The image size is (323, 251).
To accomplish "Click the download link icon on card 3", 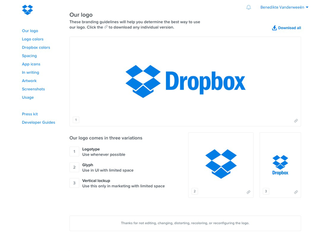I will tap(296, 192).
